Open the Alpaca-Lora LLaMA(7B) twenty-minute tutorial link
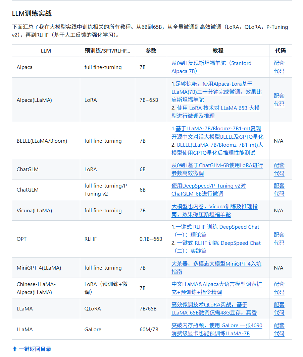303x357 pixels. [x=216, y=92]
